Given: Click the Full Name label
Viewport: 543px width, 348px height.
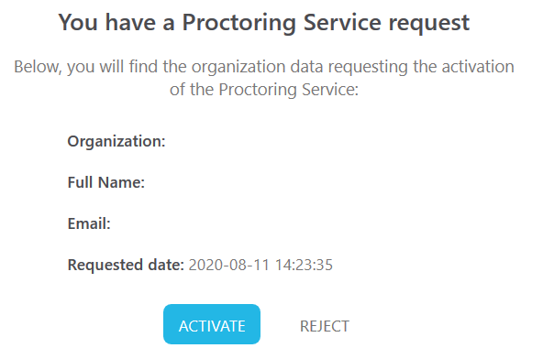Looking at the screenshot, I should click(x=106, y=182).
